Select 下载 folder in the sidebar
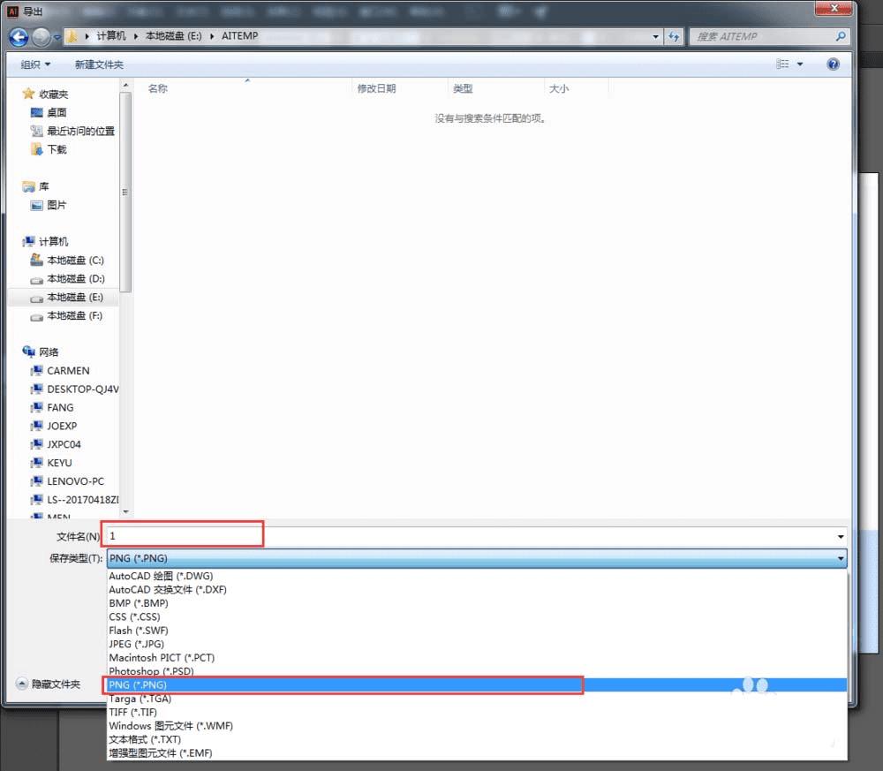The height and width of the screenshot is (771, 883). [x=57, y=150]
